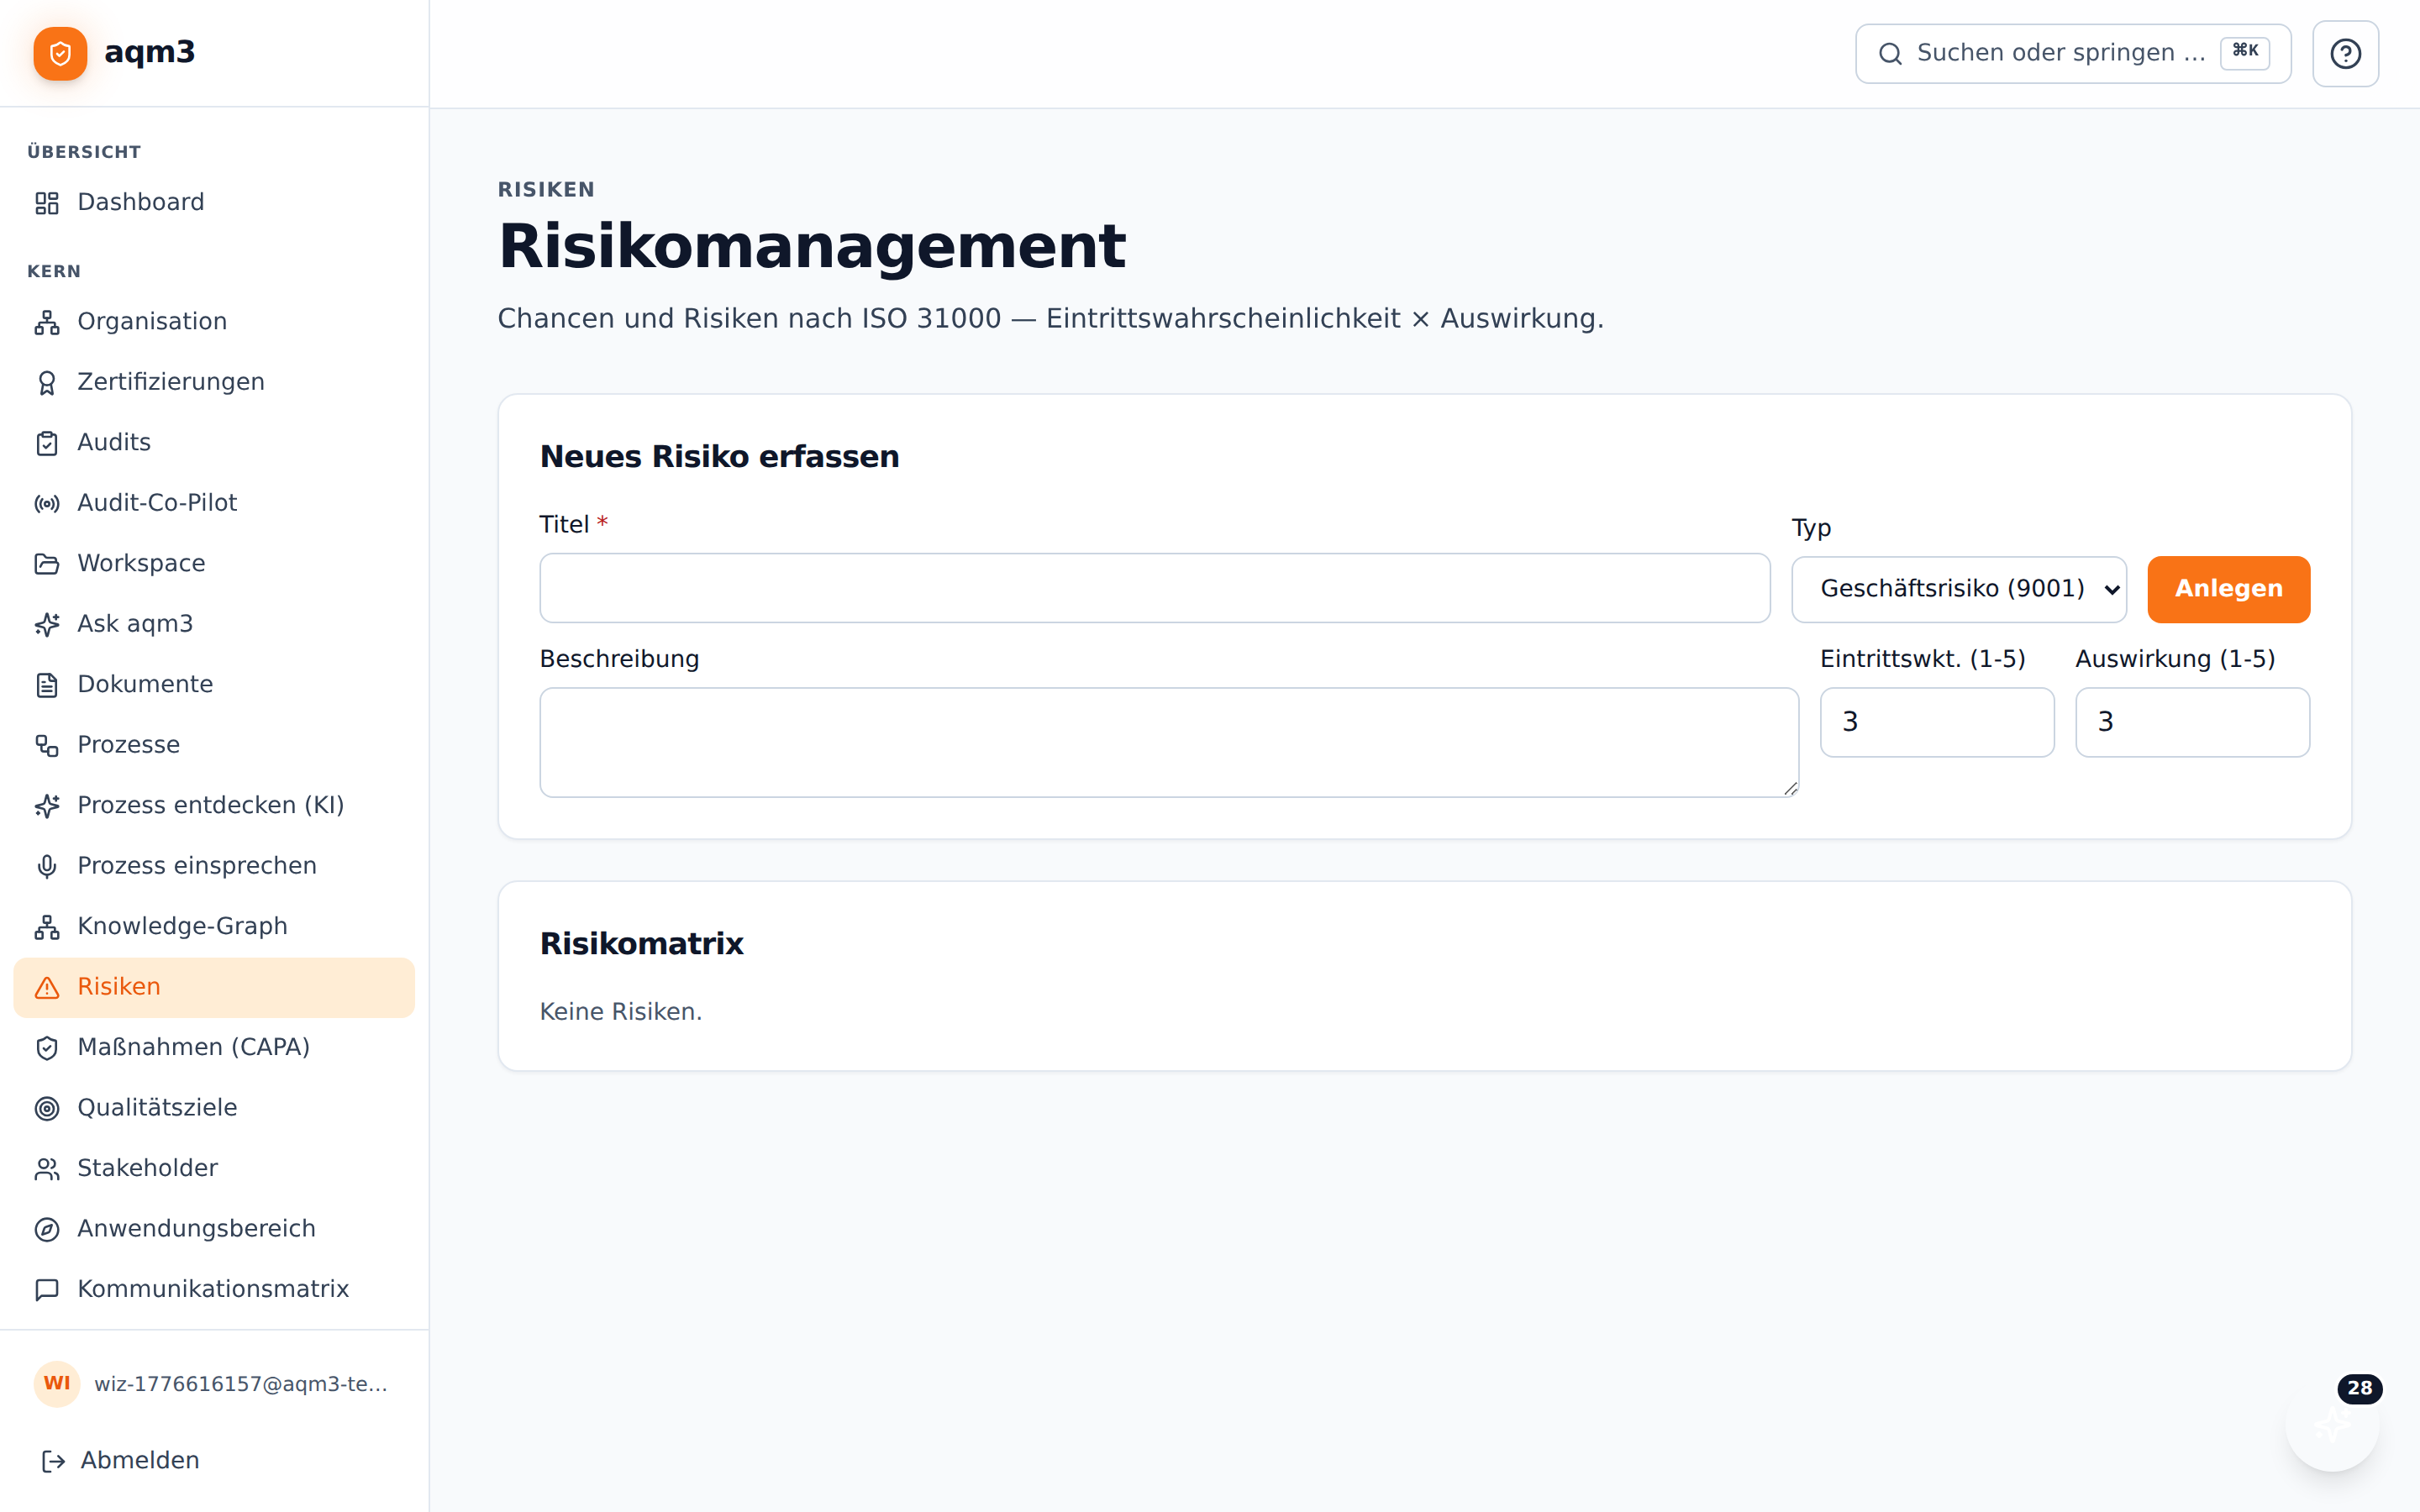Screen dimensions: 2420x1512
Task: Open Kommunikationsmatrix page
Action: pos(214,1290)
